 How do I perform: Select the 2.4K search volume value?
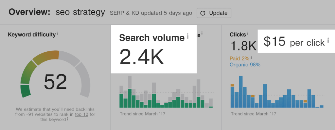pyautogui.click(x=141, y=56)
